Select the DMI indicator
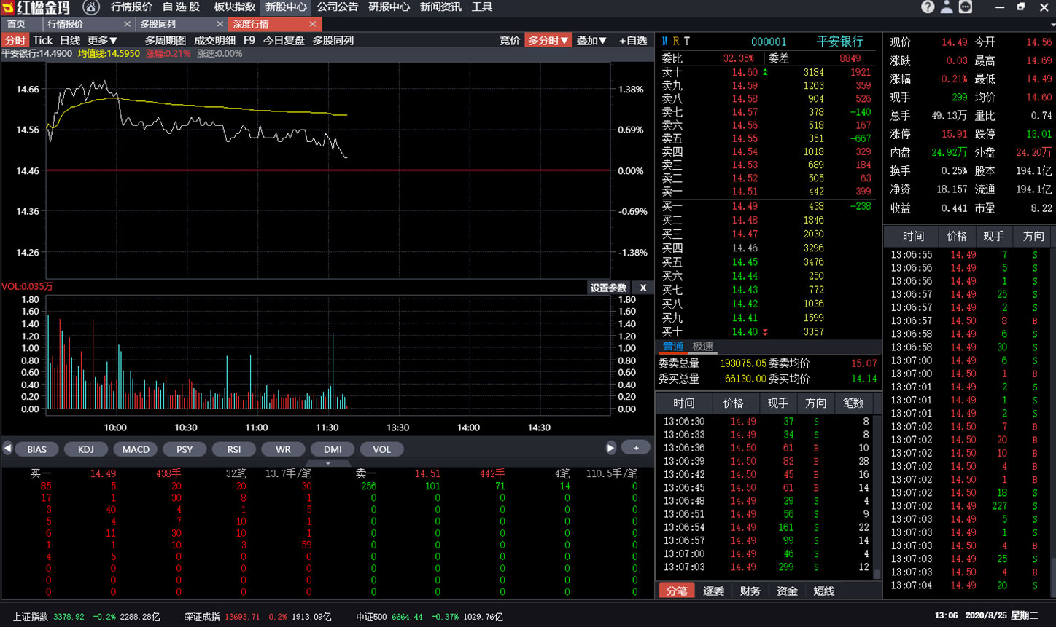The height and width of the screenshot is (627, 1056). tap(333, 449)
